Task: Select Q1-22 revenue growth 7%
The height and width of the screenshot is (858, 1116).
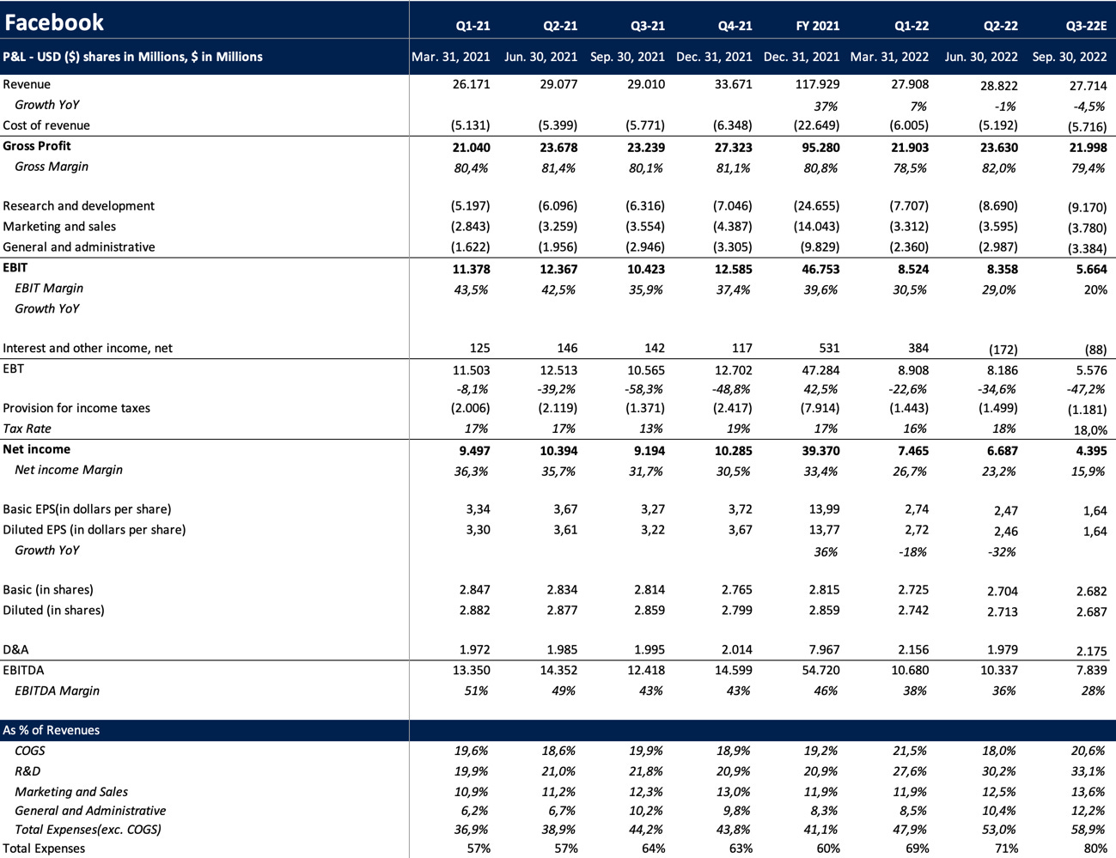Action: 918,108
